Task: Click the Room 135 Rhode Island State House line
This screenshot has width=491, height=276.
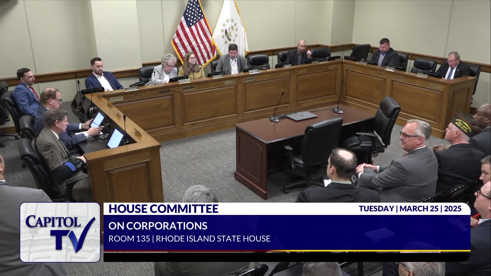Action: [189, 238]
